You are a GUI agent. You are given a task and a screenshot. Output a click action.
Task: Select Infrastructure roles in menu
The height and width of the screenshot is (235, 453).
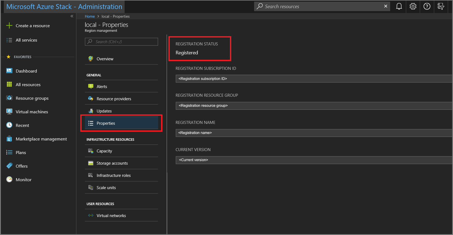[113, 176]
